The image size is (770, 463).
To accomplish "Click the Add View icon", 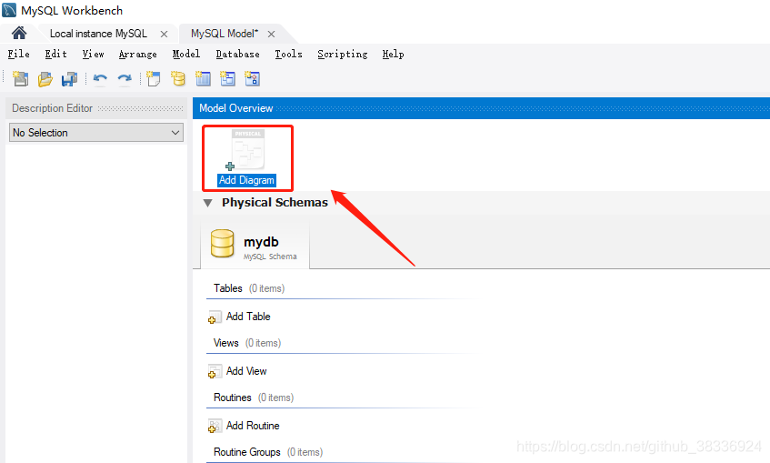I will click(215, 371).
